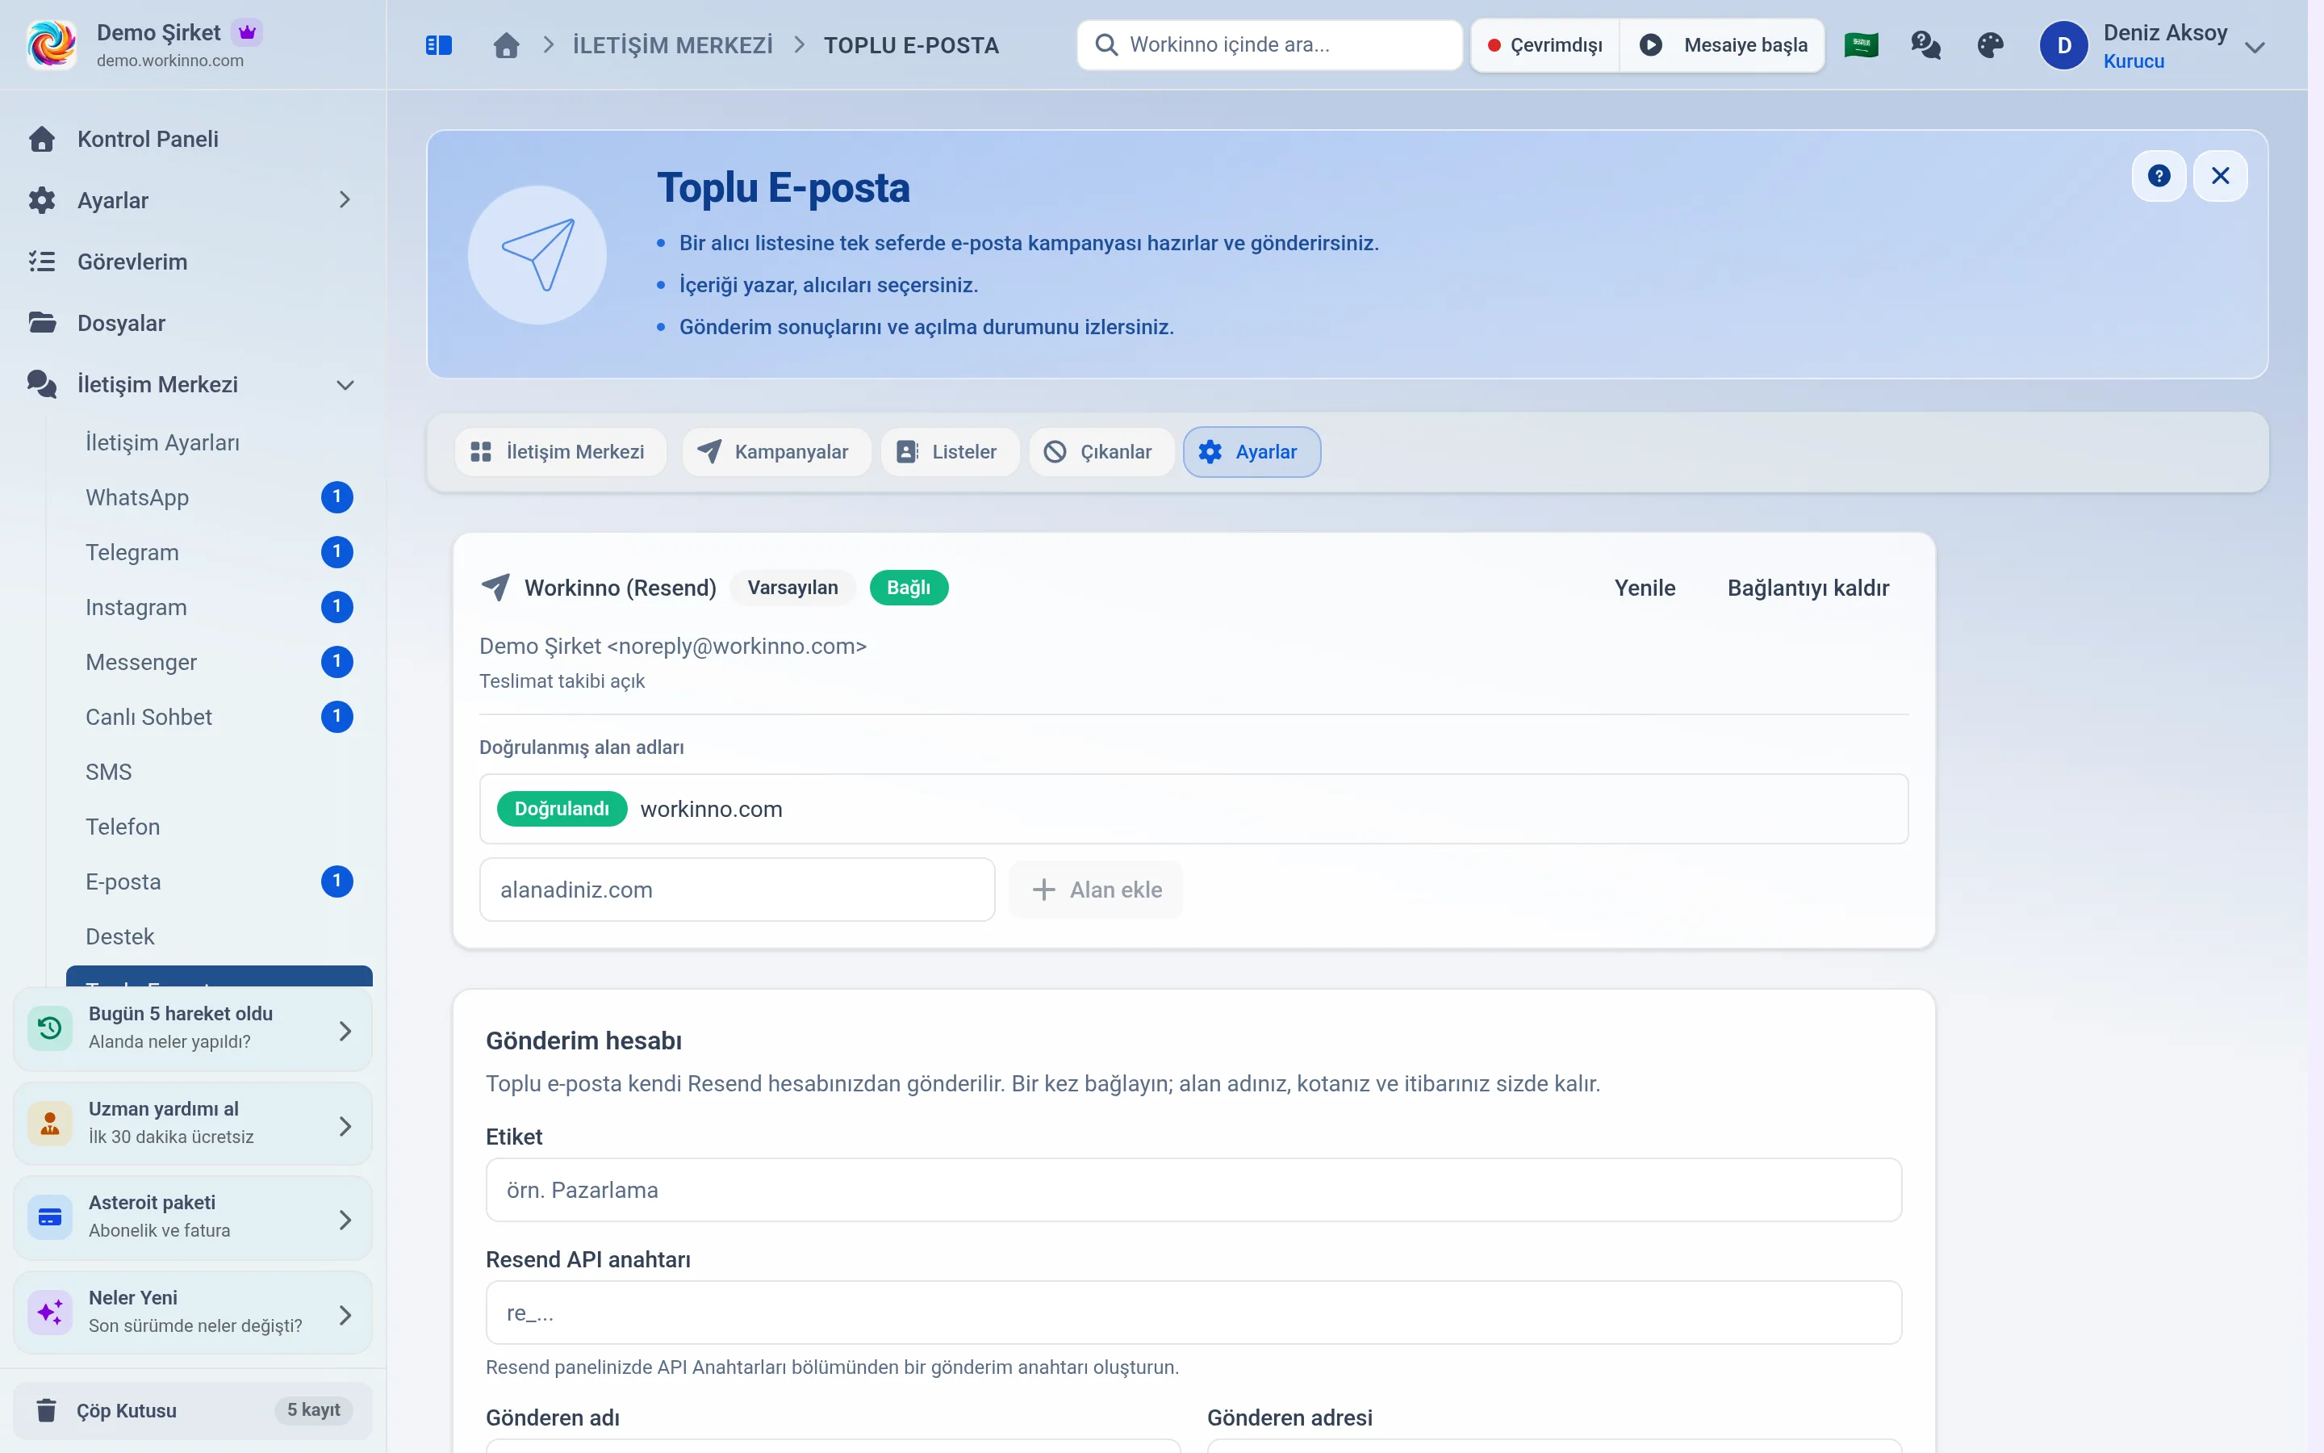This screenshot has height=1453, width=2324.
Task: Expand the Ayarlar sidebar menu
Action: (x=345, y=200)
